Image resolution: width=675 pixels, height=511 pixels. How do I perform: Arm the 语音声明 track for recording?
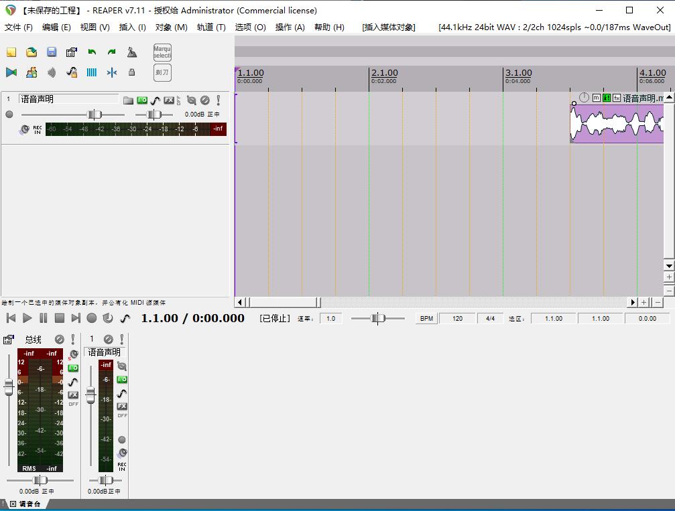click(x=9, y=115)
